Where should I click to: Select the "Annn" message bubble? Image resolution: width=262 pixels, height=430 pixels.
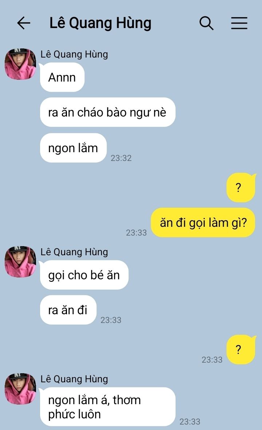tap(62, 77)
